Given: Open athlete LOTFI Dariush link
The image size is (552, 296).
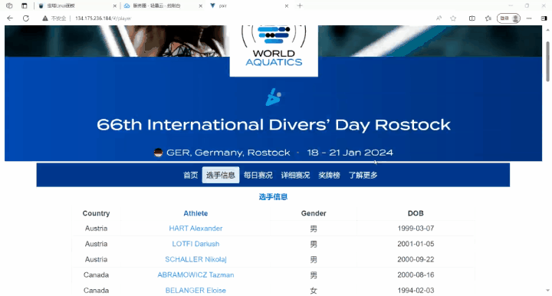Looking at the screenshot, I should pos(195,244).
